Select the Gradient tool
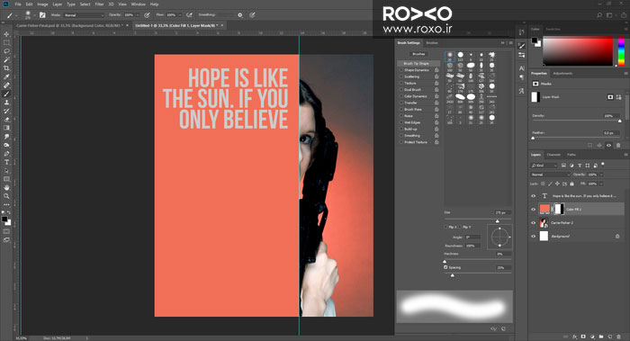This screenshot has height=341, width=630. 6,128
